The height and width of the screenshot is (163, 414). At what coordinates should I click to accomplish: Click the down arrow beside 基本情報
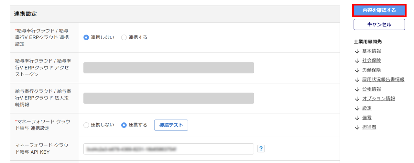tap(357, 51)
